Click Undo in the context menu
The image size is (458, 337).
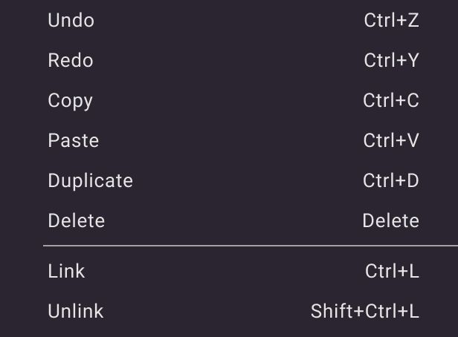click(71, 20)
